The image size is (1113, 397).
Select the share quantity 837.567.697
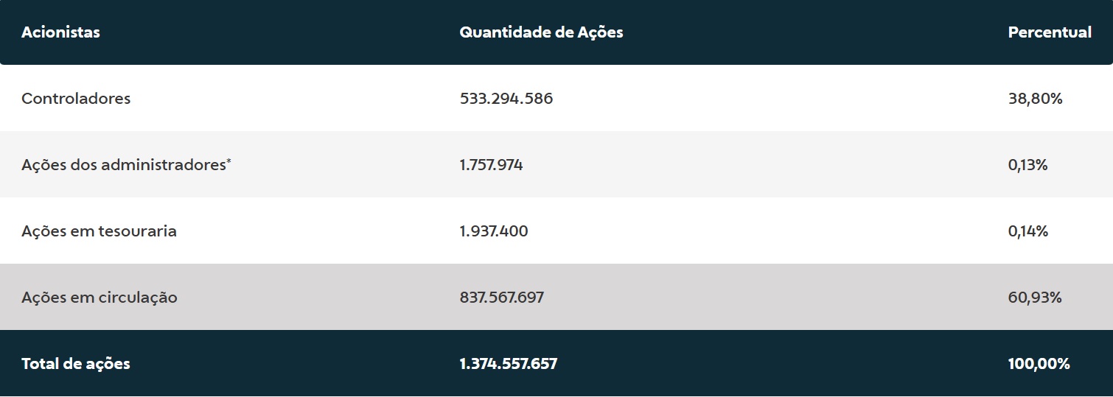[x=501, y=298]
